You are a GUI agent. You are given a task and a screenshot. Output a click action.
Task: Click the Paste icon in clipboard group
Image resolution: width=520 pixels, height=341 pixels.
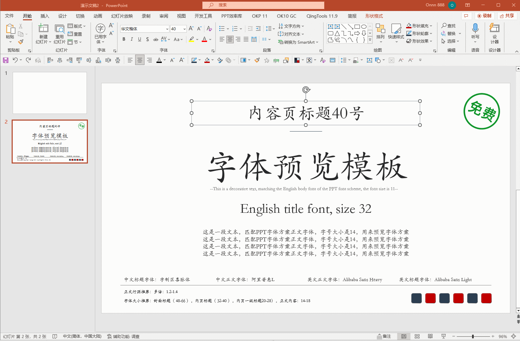tap(10, 29)
